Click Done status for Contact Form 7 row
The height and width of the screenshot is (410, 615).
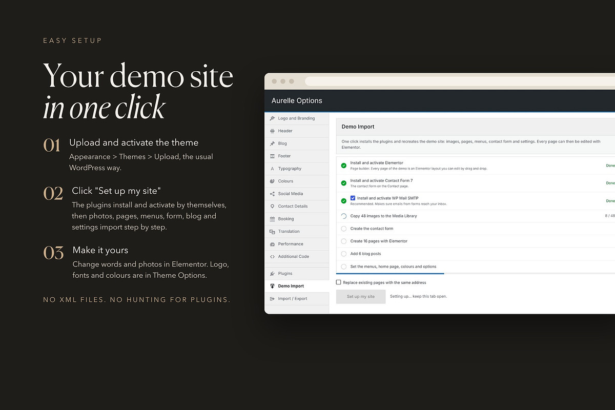(x=610, y=183)
